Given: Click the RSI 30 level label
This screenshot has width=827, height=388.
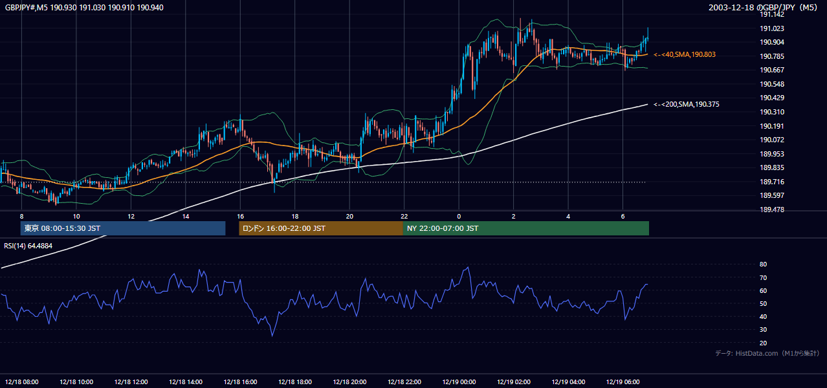Looking at the screenshot, I should [x=763, y=330].
